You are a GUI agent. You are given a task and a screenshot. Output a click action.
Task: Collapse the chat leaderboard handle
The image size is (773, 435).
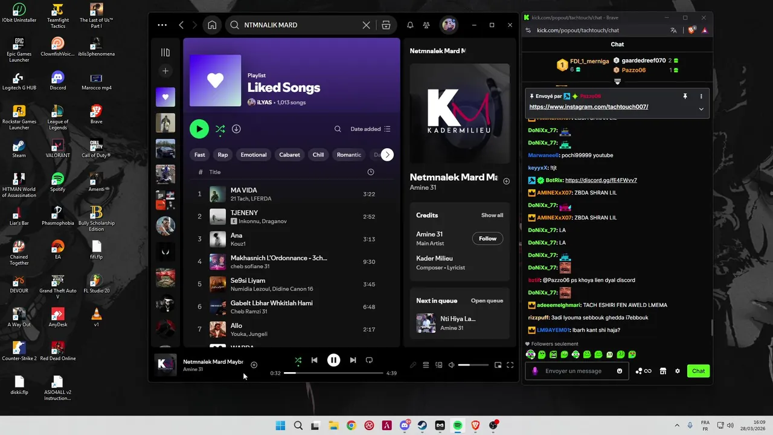(617, 82)
